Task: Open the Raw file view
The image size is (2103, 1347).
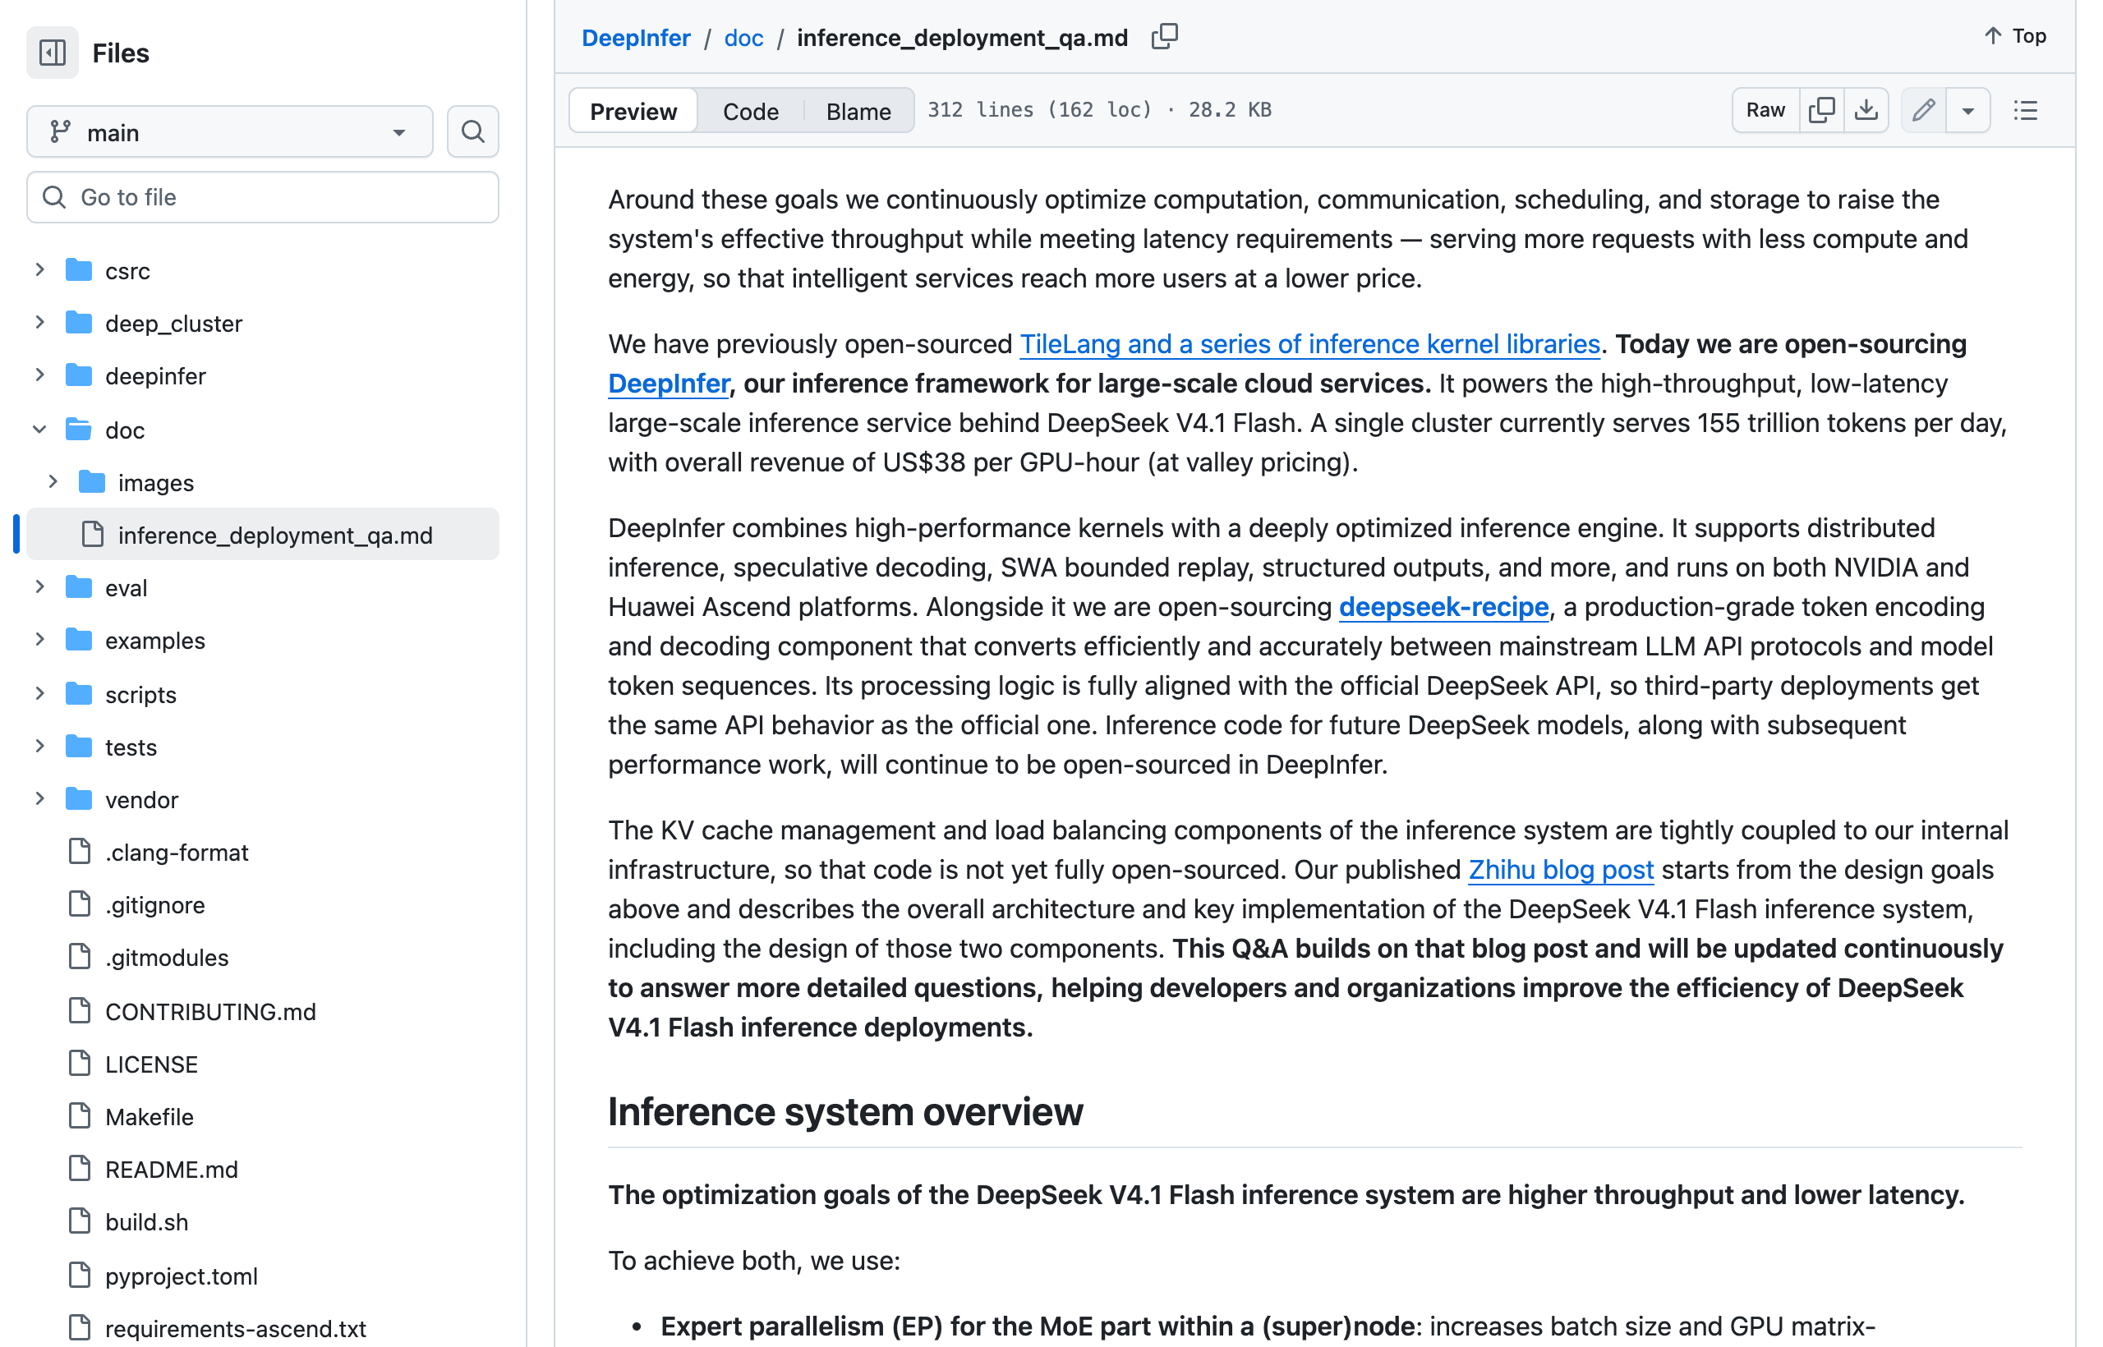Action: (1765, 110)
